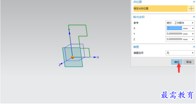Collapse the 输出坐标 section
The height and width of the screenshot is (104, 196).
point(194,17)
